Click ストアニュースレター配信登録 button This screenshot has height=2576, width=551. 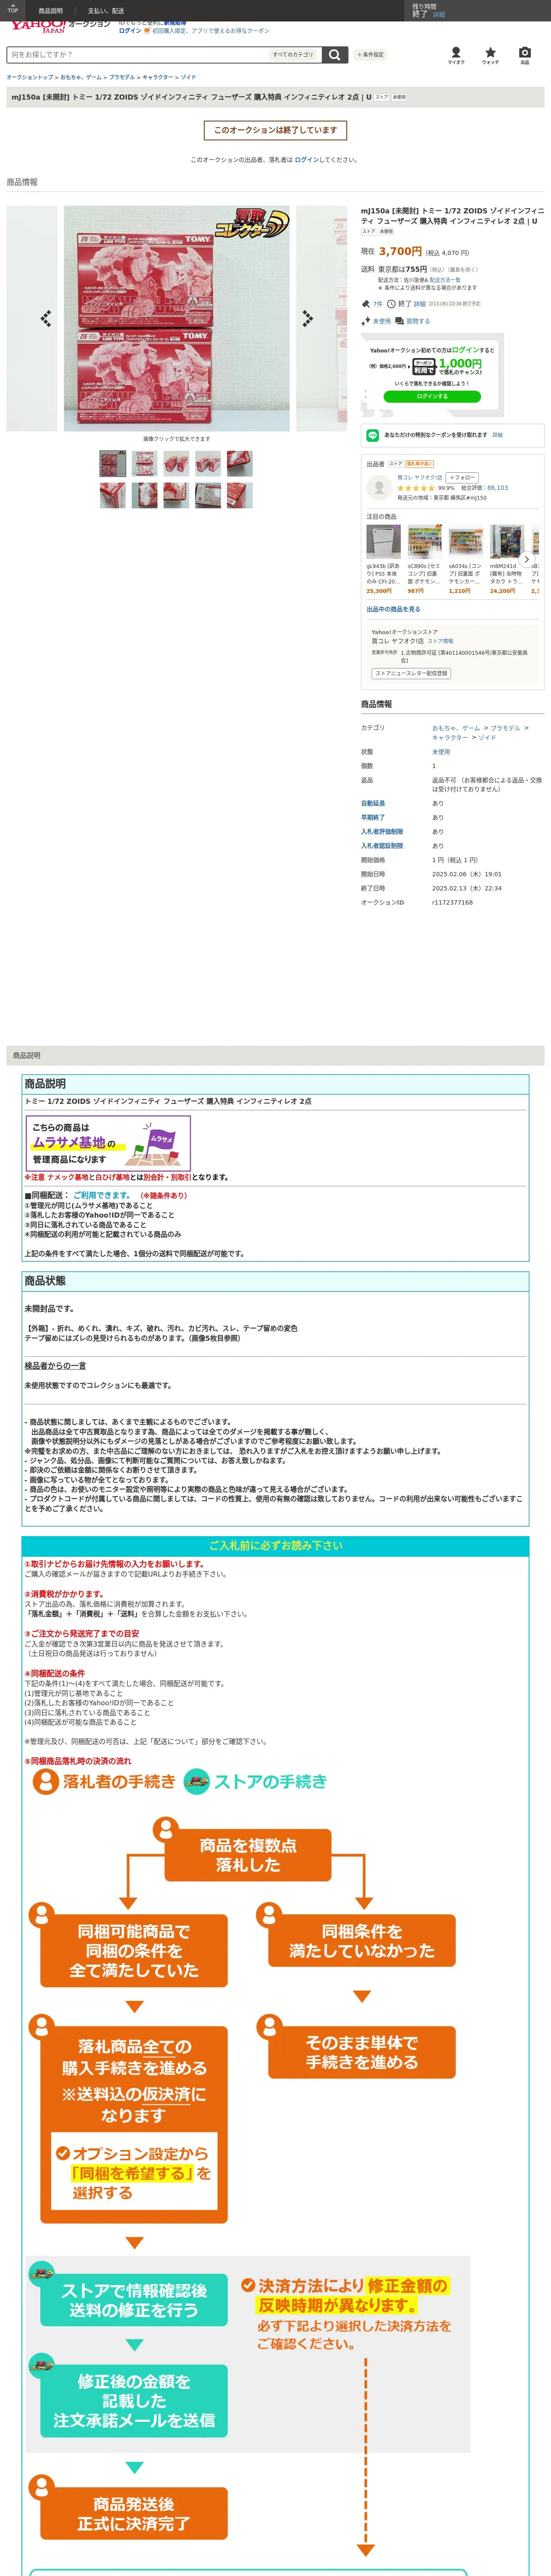click(411, 673)
